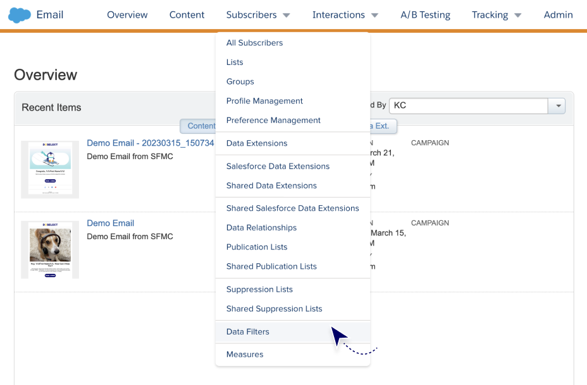The width and height of the screenshot is (587, 385).
Task: Select Measures at the menu bottom
Action: 245,354
